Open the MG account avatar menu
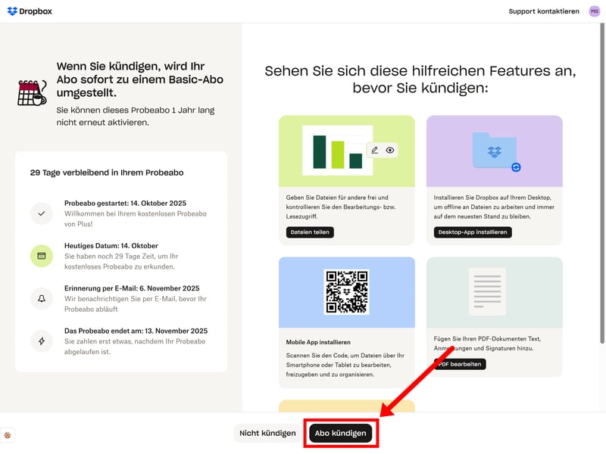606x454 pixels. 594,11
